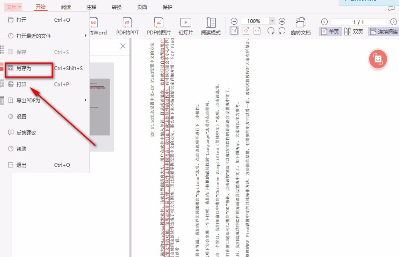Enter 阅读模式 reading mode
The height and width of the screenshot is (257, 399).
[x=211, y=25]
